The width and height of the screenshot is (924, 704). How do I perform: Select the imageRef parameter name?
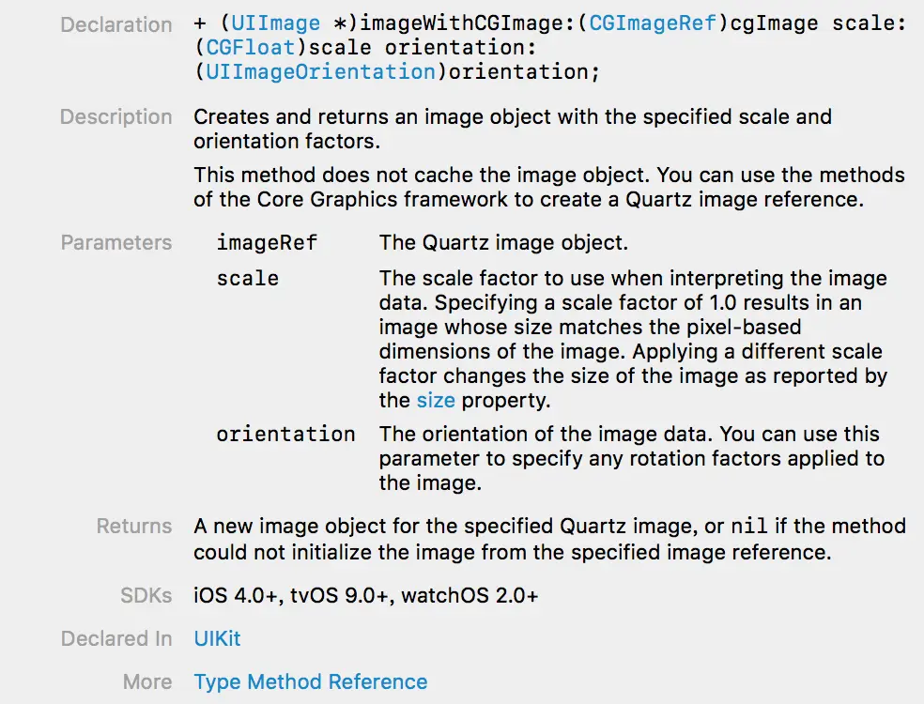(267, 243)
